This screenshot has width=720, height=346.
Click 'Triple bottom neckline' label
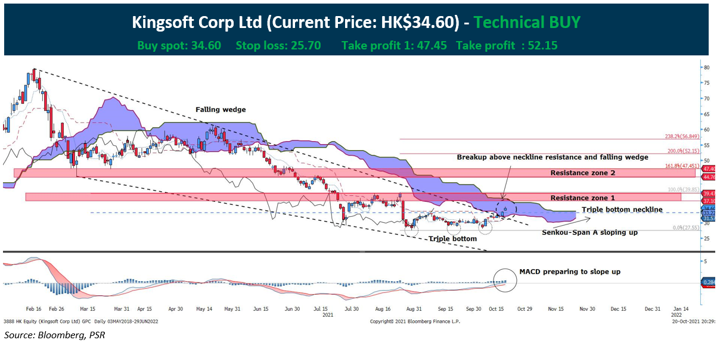(x=622, y=210)
